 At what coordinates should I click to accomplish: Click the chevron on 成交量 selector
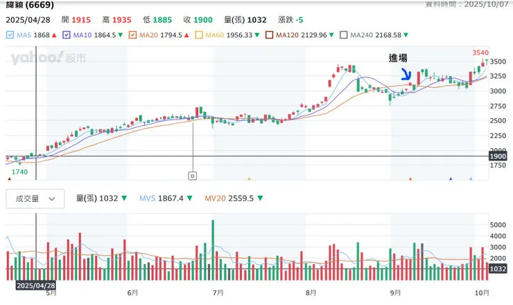click(52, 198)
